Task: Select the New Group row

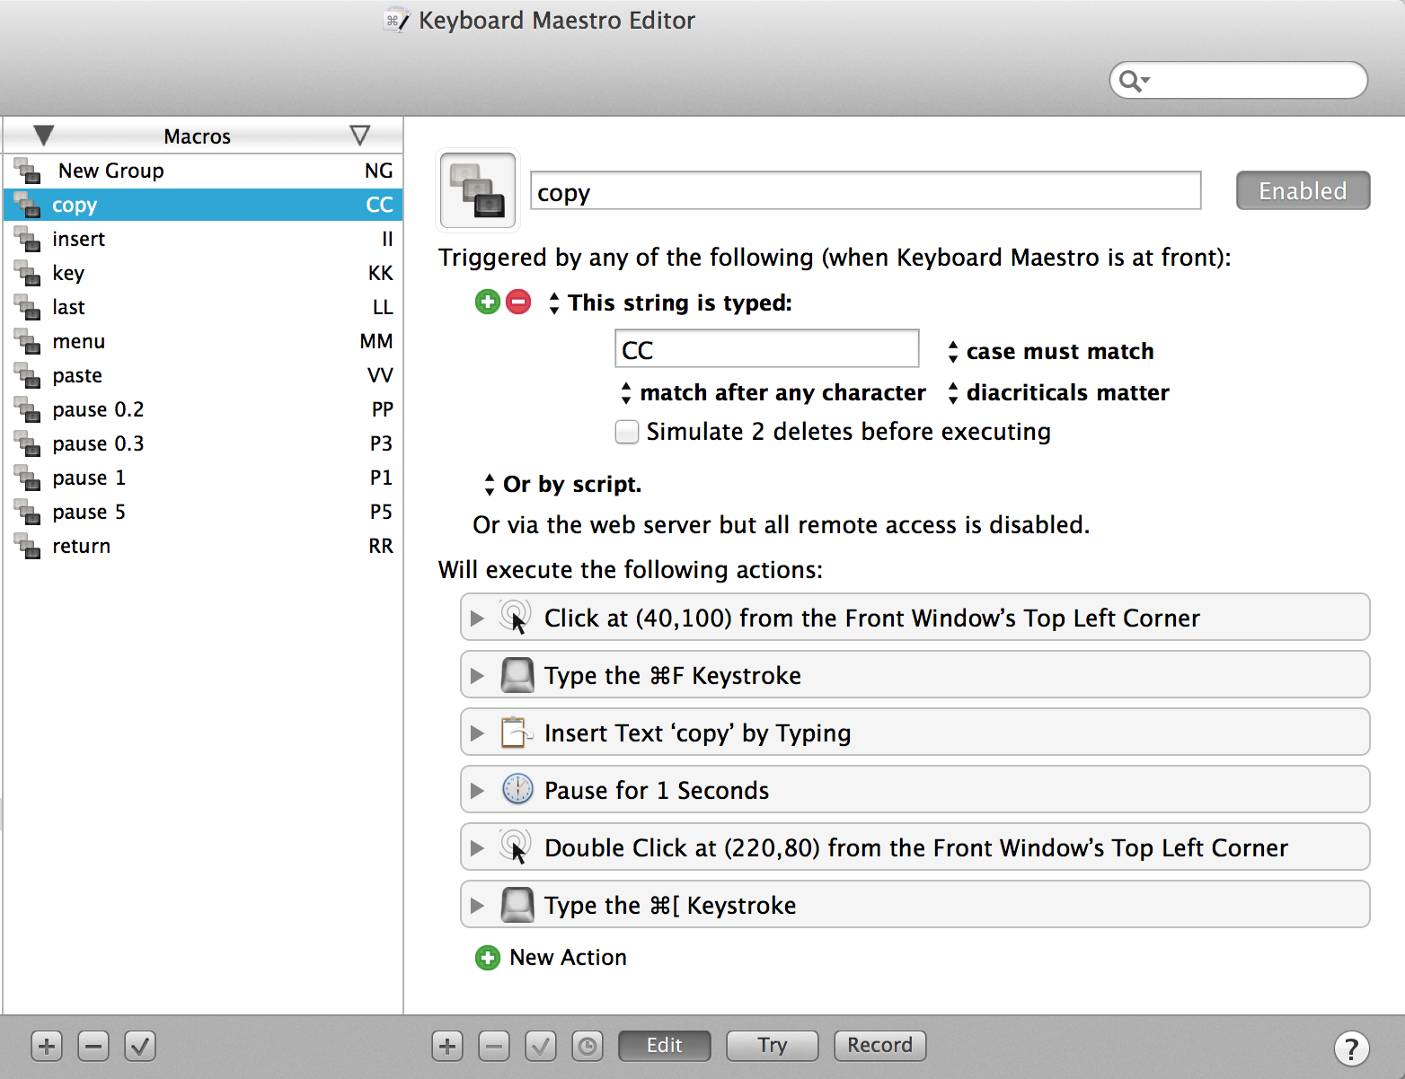Action: click(203, 171)
